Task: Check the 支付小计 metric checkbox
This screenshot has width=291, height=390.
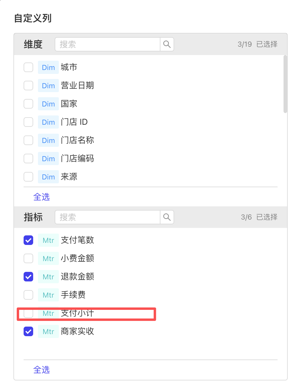Action: click(x=28, y=313)
